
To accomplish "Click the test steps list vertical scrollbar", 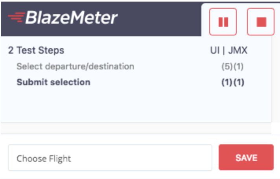I will point(276,79).
